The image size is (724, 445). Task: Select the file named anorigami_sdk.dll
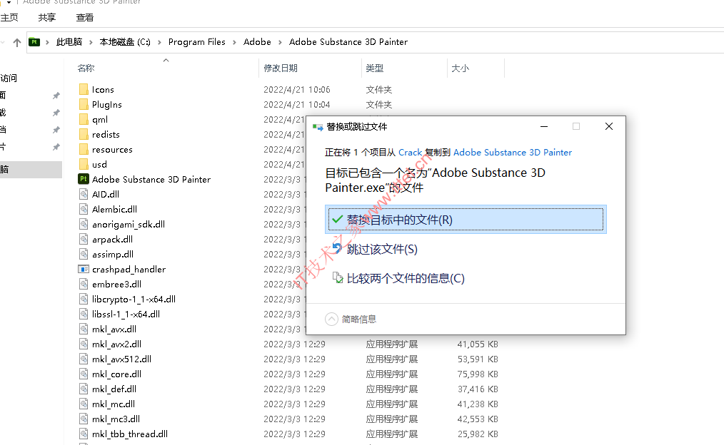click(x=129, y=225)
